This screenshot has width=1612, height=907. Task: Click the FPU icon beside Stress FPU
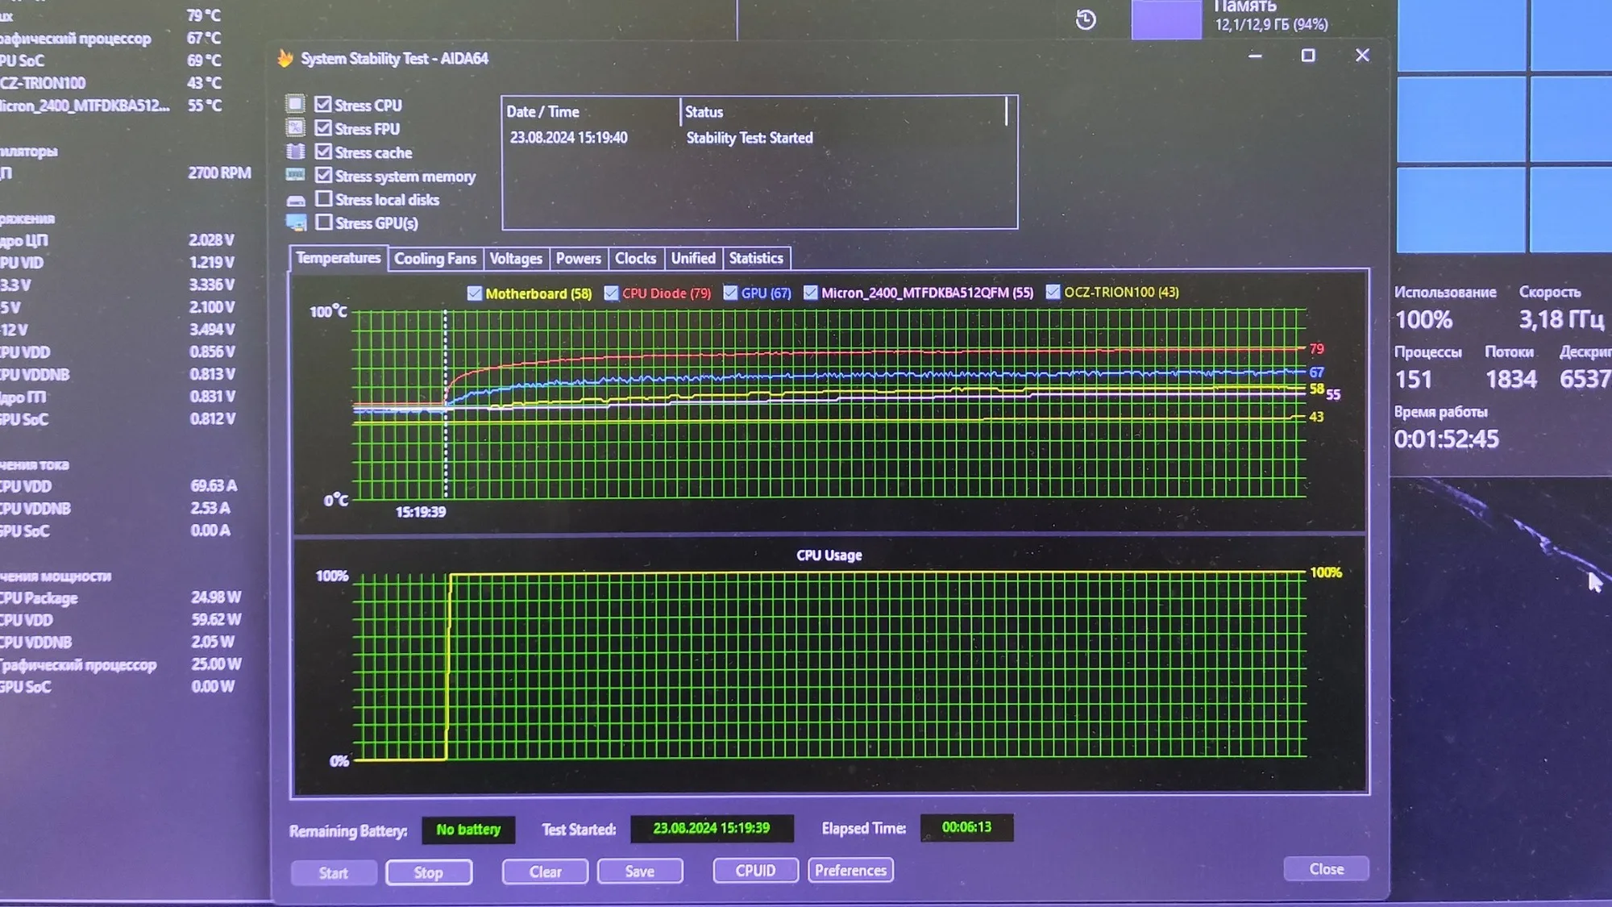click(296, 128)
